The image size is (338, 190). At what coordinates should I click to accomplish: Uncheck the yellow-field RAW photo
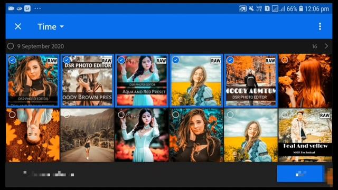pyautogui.click(x=176, y=60)
